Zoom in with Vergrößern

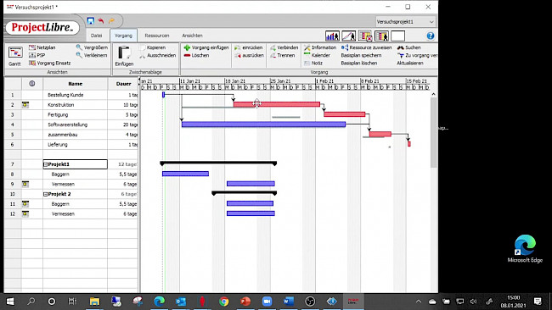(x=92, y=47)
